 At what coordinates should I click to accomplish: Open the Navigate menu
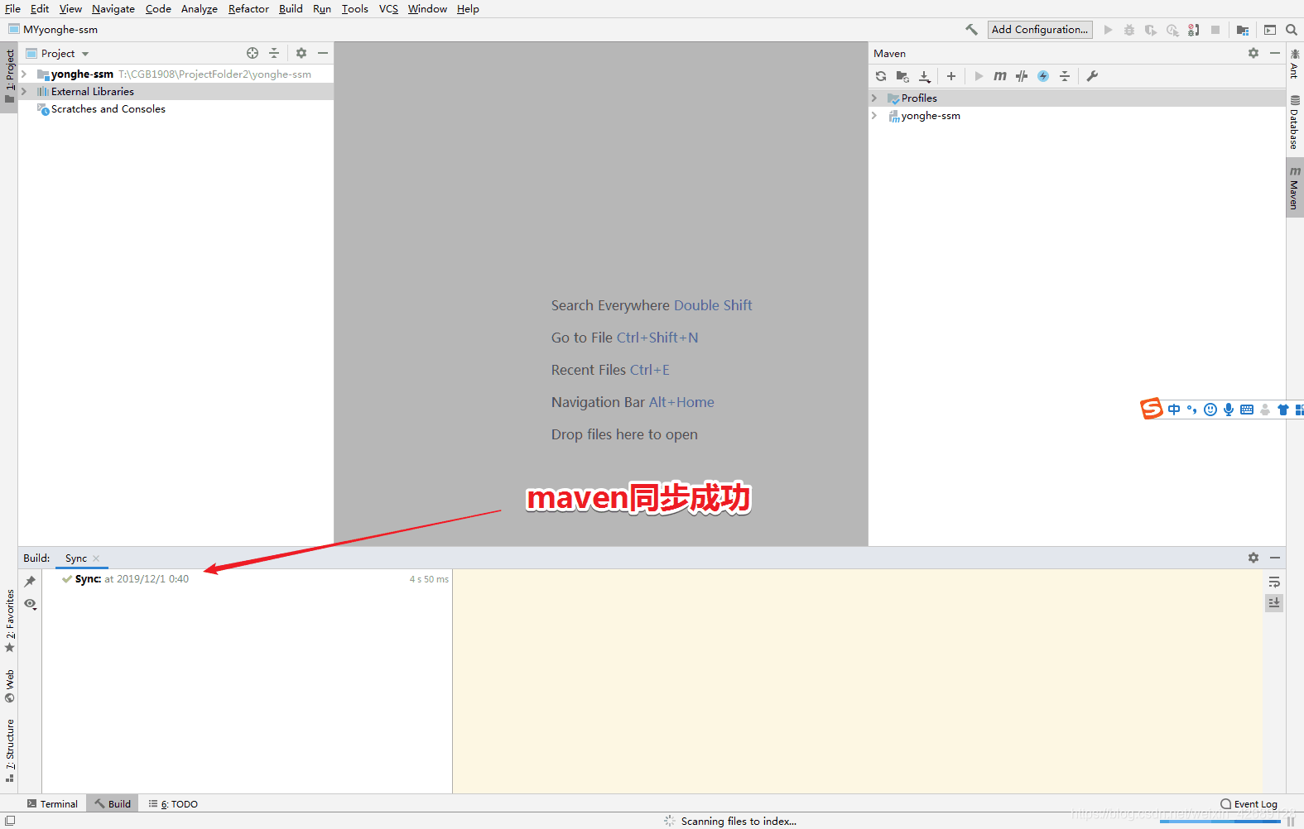[113, 9]
